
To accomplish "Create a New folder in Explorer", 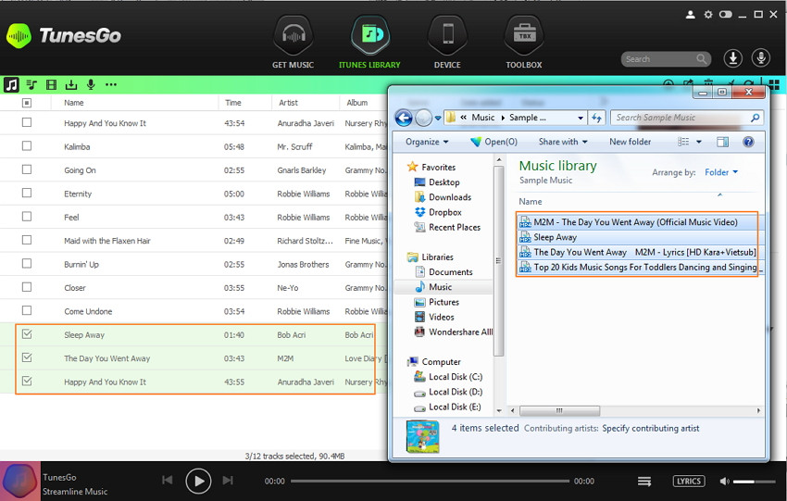I will coord(630,142).
